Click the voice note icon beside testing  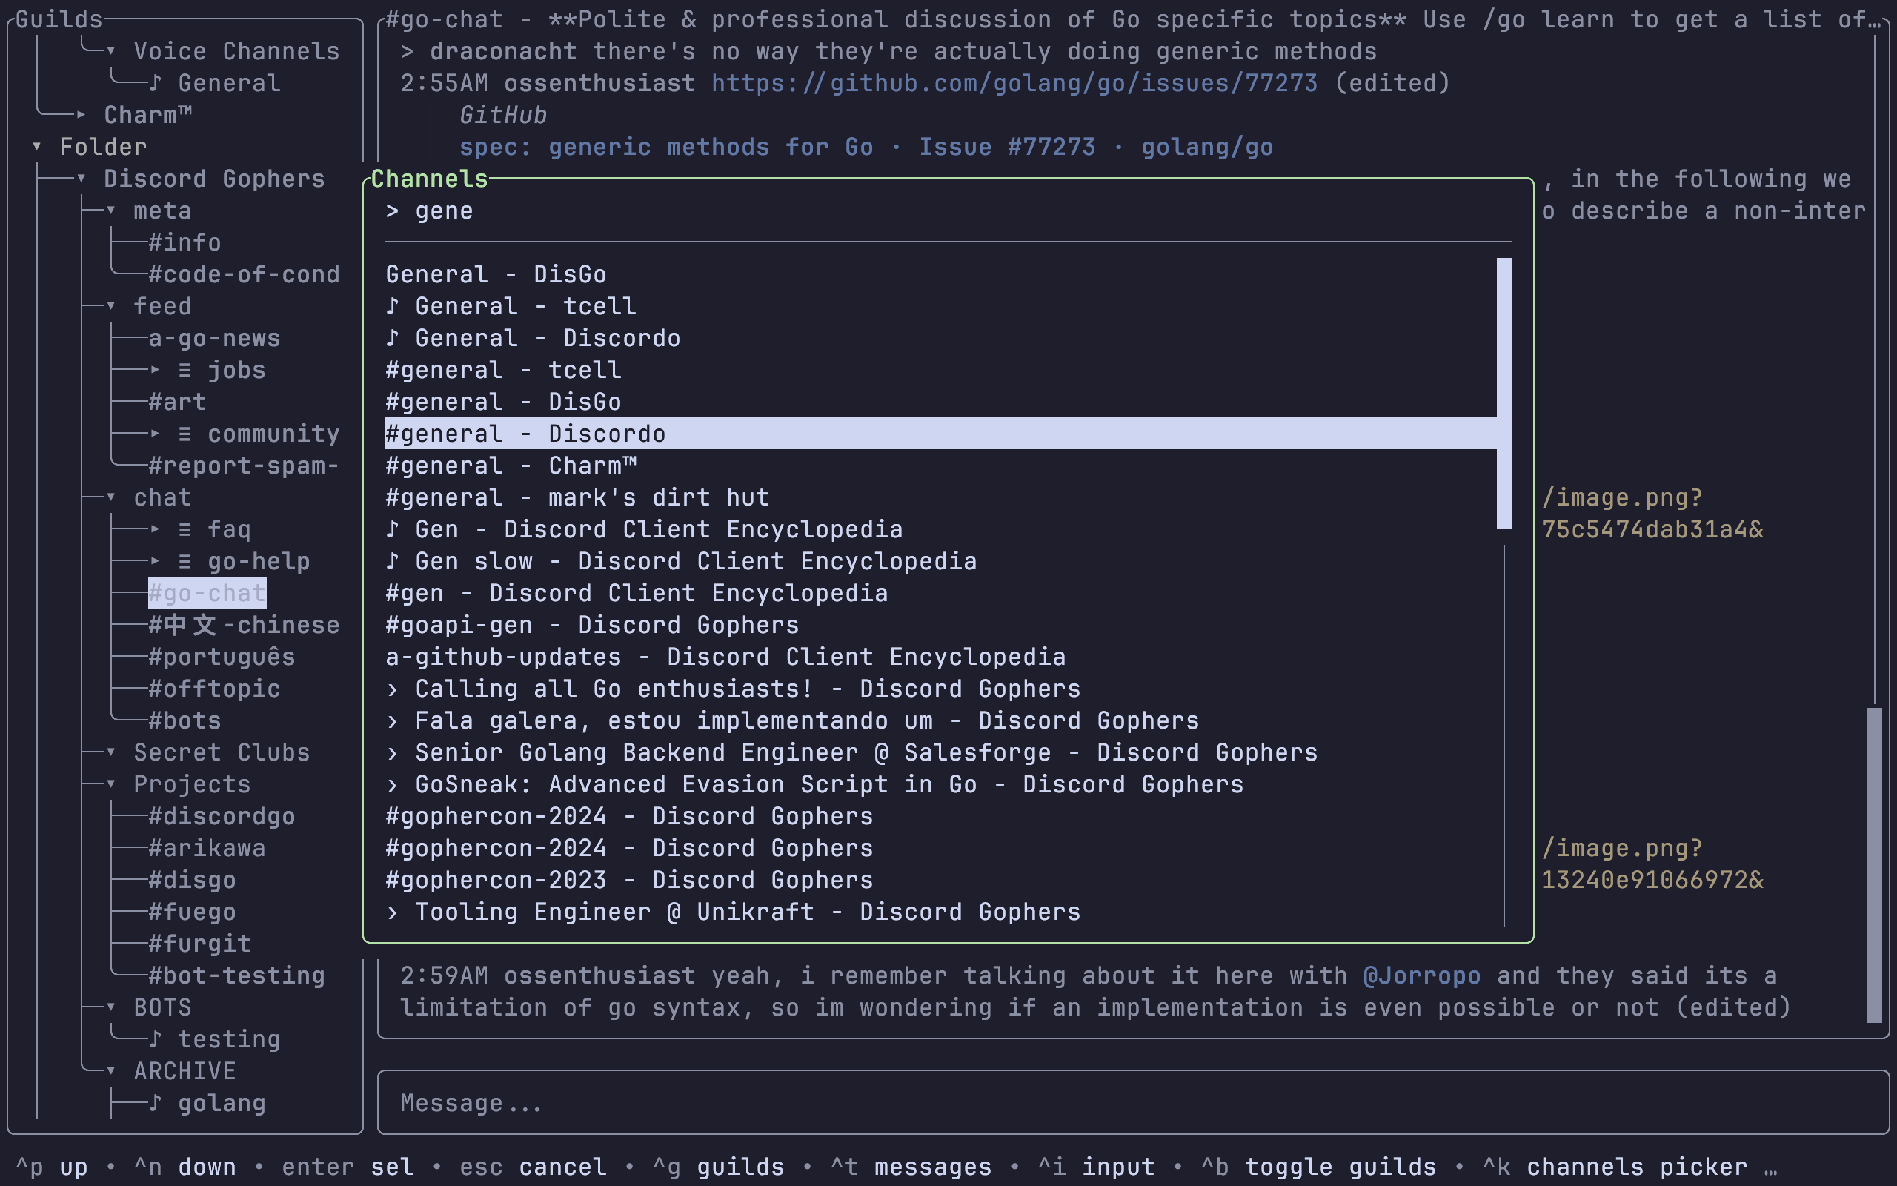click(155, 1039)
